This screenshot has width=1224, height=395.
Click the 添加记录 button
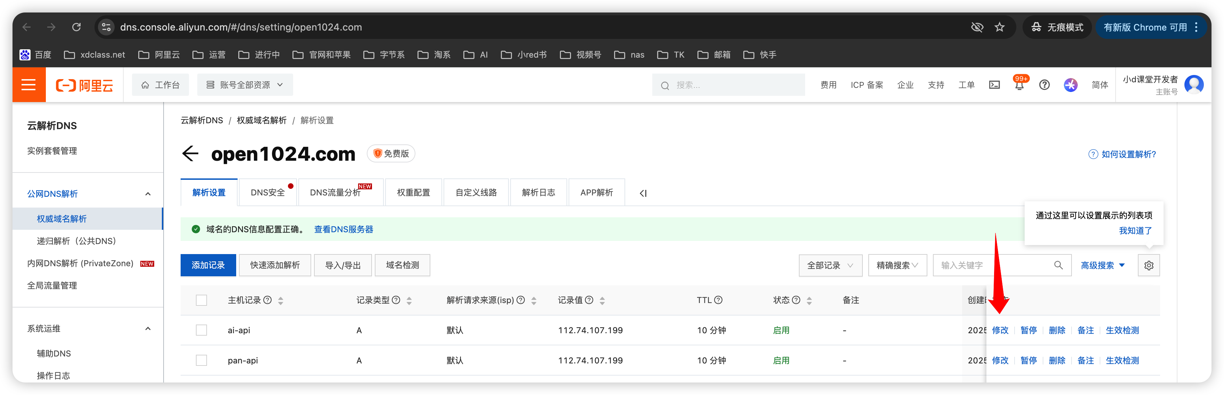(208, 266)
